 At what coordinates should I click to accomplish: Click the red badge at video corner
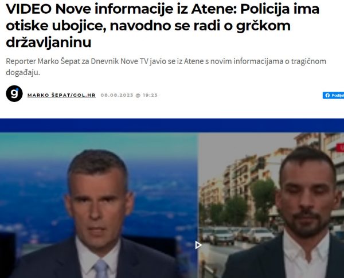tap(340, 147)
